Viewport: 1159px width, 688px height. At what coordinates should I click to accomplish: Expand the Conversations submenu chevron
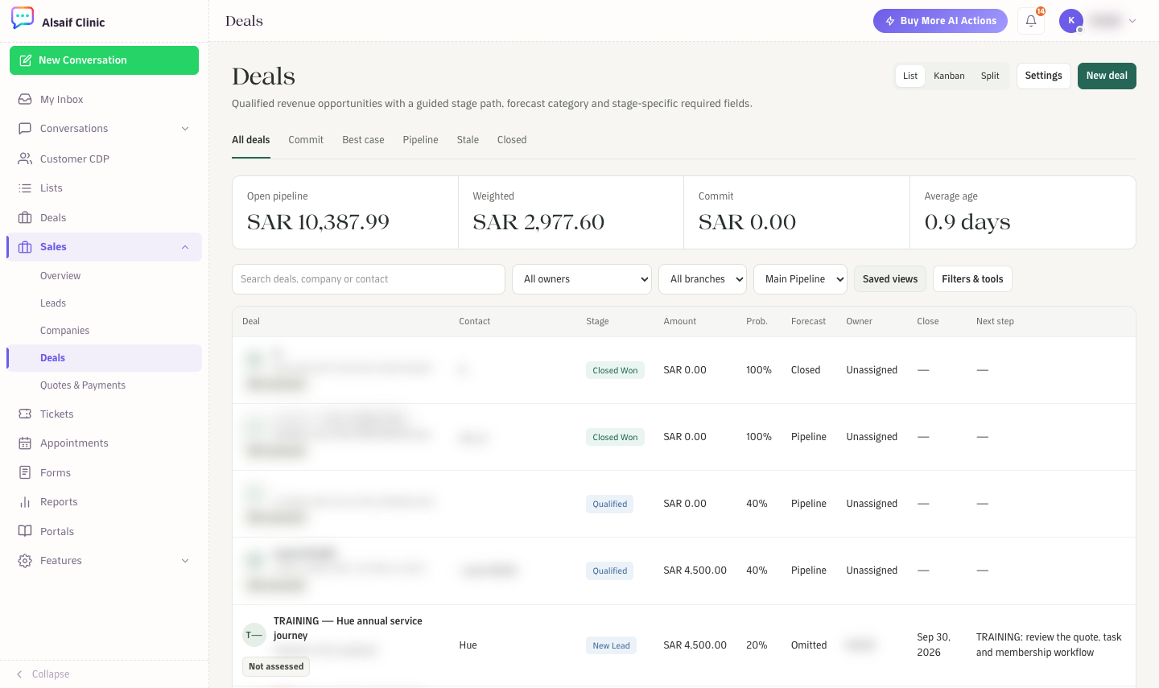pyautogui.click(x=185, y=129)
